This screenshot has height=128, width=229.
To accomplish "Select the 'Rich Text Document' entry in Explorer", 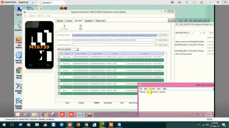I will [x=184, y=54].
